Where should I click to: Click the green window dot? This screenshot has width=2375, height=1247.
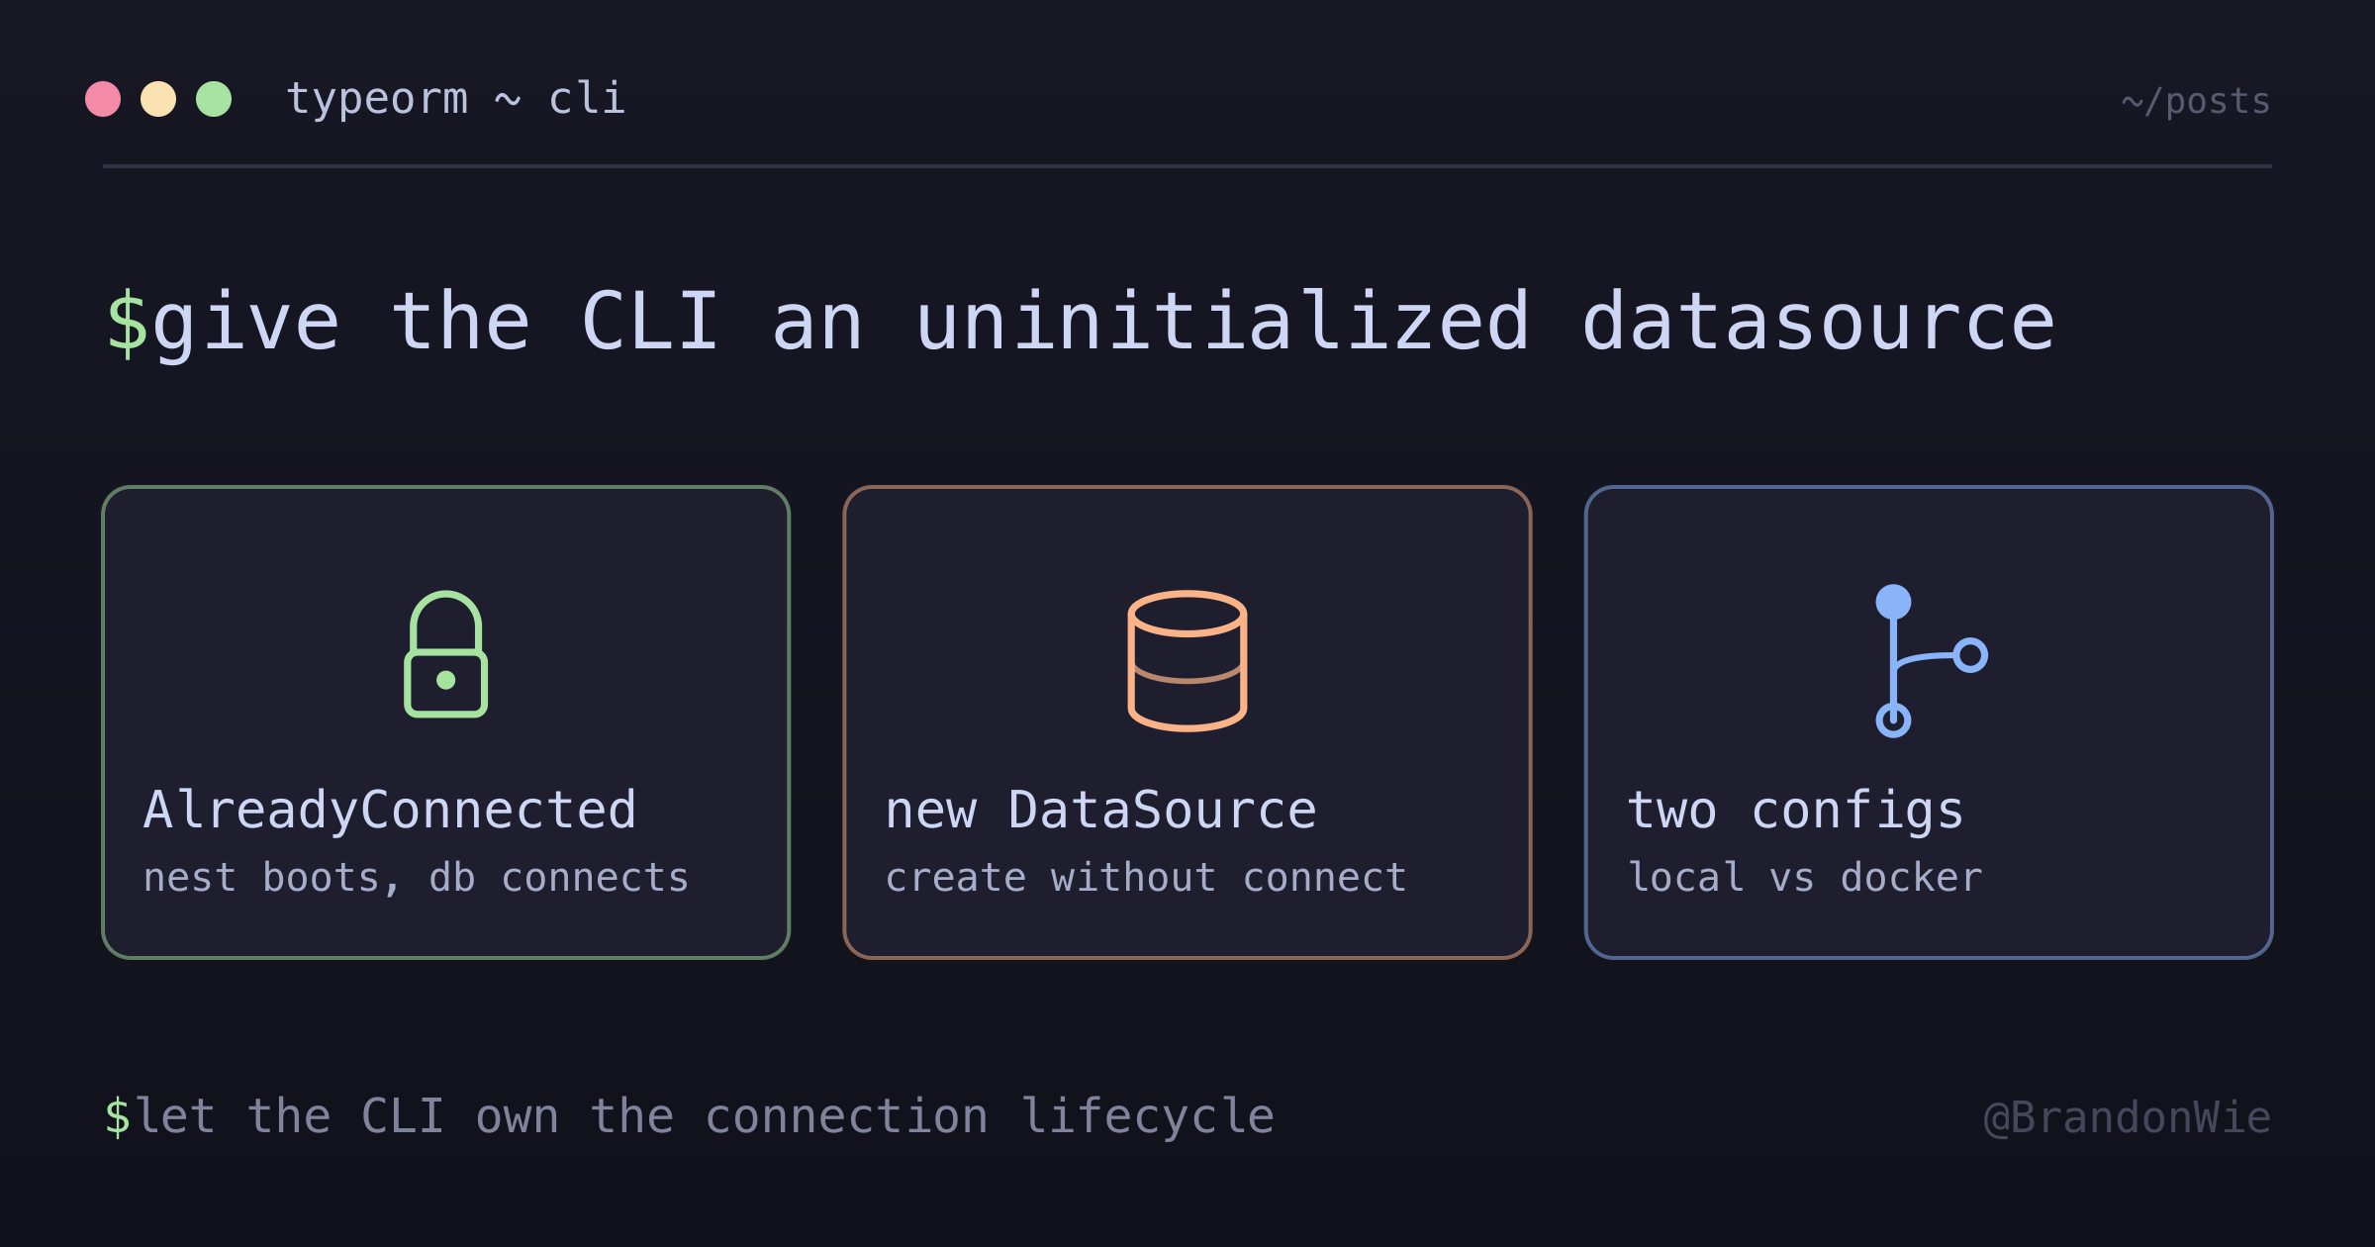214,99
